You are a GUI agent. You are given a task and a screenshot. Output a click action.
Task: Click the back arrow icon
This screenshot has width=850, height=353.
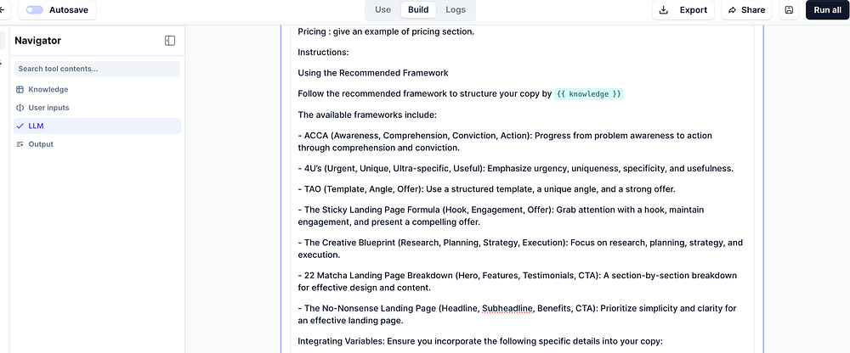point(3,9)
